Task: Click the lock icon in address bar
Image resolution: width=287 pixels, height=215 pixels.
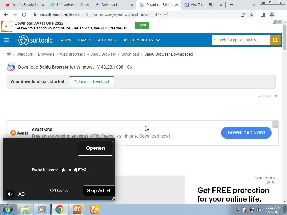Action: (35, 15)
